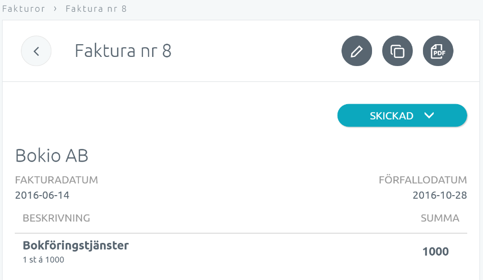Go to Fakturor in the breadcrumb
The height and width of the screenshot is (280, 483).
pyautogui.click(x=23, y=9)
